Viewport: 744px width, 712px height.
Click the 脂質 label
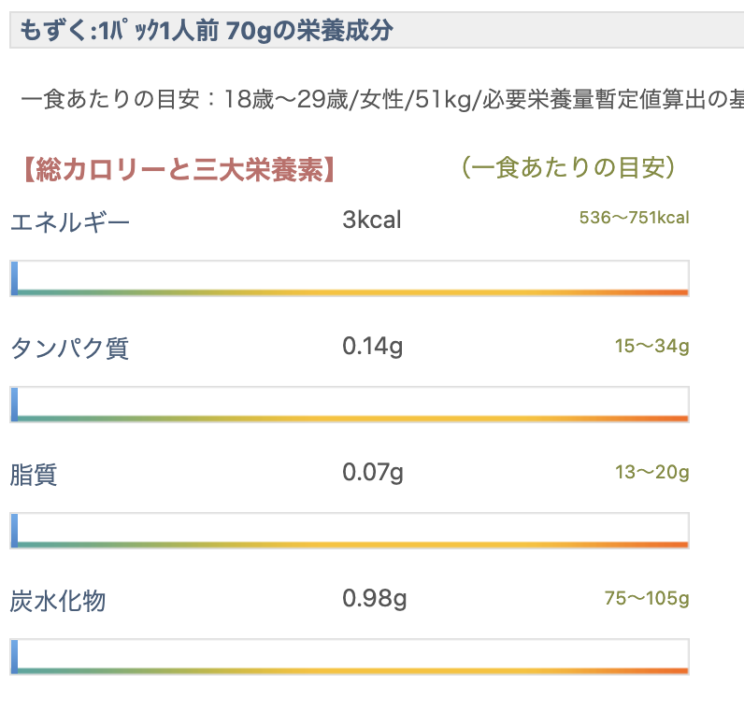pyautogui.click(x=34, y=475)
